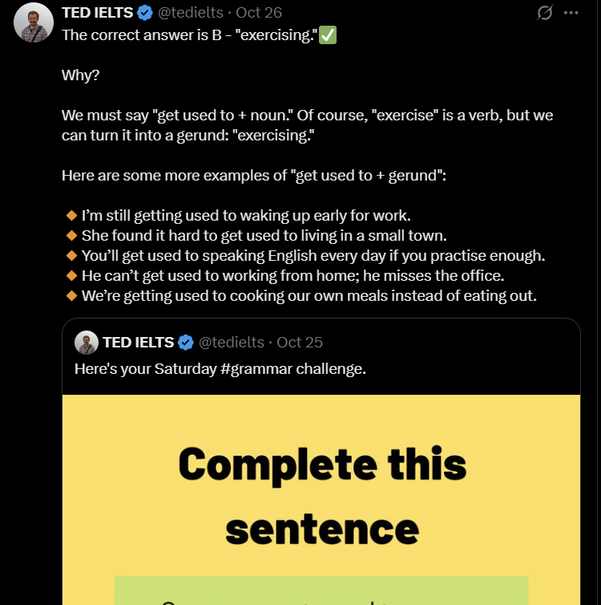Open the "Complete this sentence" image

pyautogui.click(x=321, y=497)
